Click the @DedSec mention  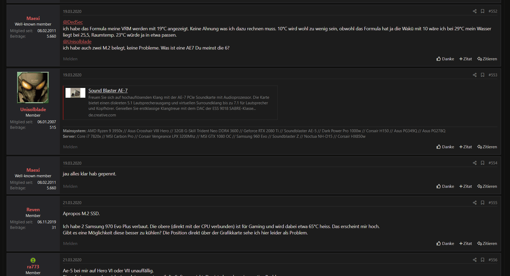click(x=73, y=22)
